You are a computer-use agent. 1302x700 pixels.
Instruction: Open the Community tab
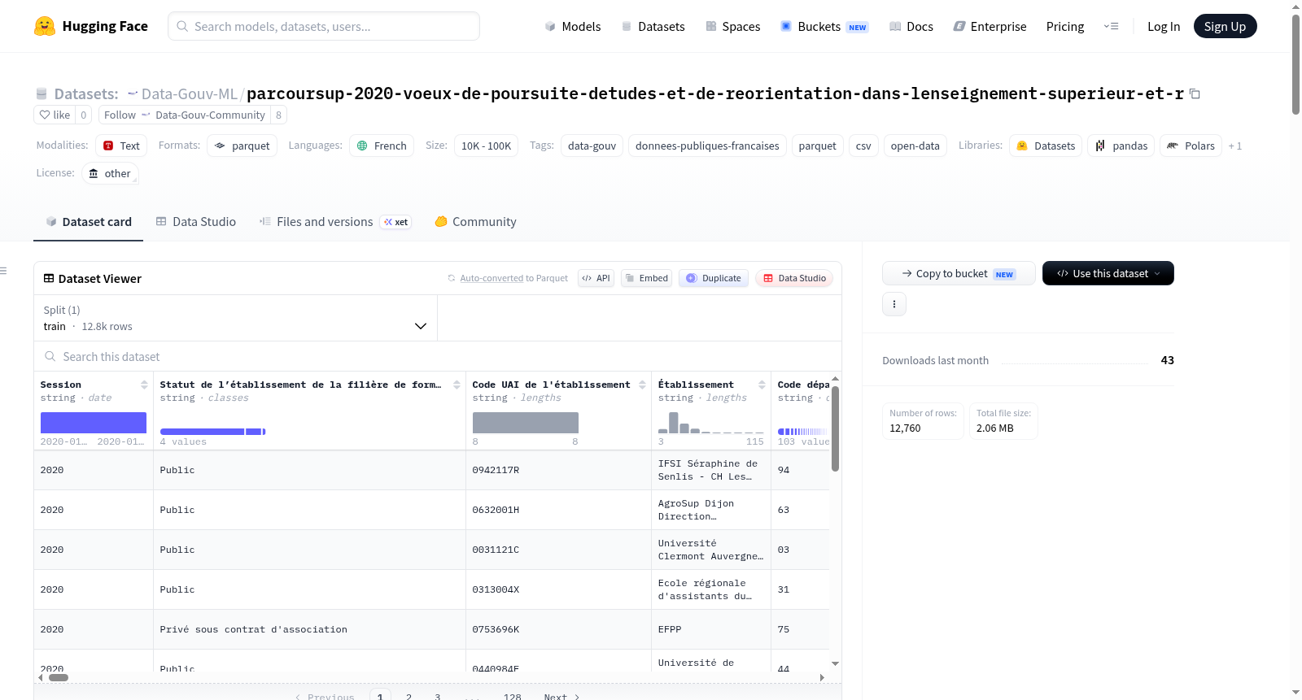pos(475,221)
